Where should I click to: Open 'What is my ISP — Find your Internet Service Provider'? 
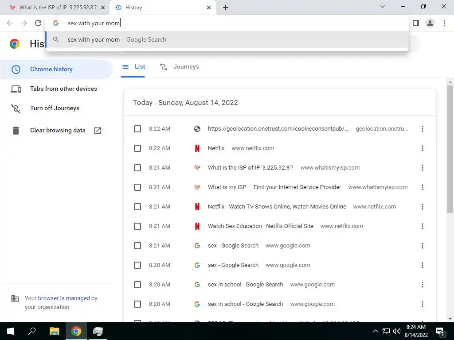[x=274, y=187]
